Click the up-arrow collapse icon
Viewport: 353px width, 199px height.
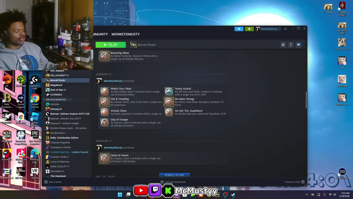[x=291, y=45]
